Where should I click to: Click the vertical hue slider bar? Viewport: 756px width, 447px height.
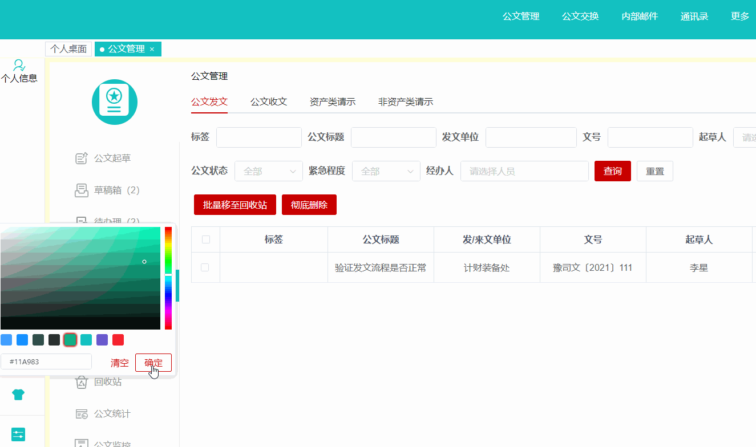(x=168, y=278)
